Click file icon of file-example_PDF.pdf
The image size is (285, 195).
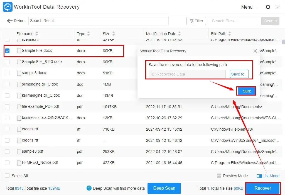coord(19,107)
